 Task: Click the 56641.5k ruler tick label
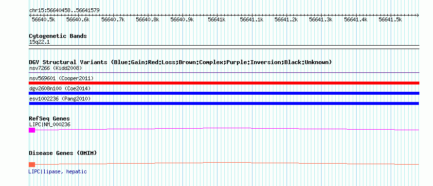coord(390,20)
